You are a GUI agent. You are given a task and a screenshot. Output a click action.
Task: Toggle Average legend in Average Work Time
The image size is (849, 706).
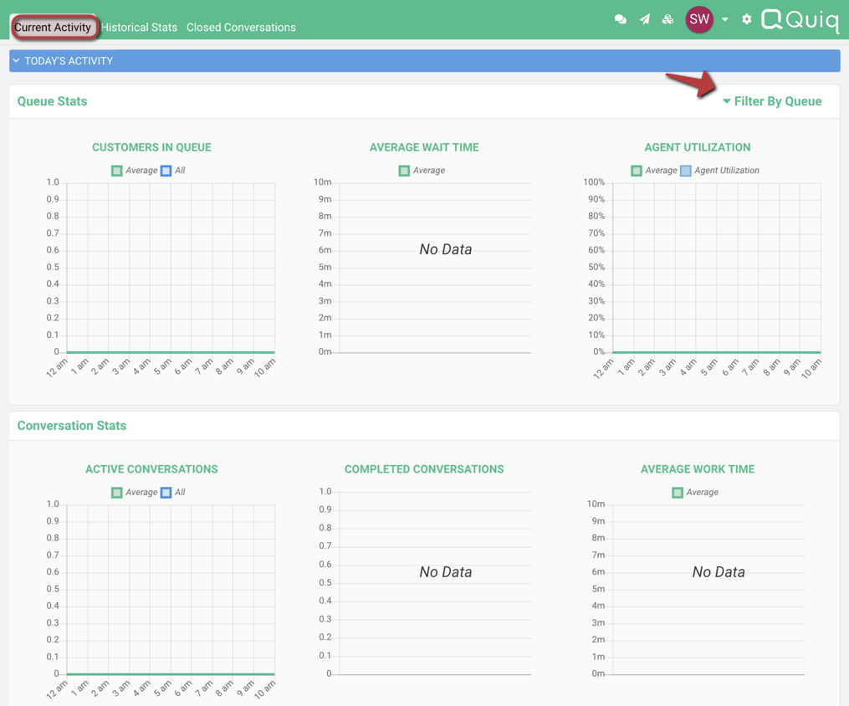(695, 493)
